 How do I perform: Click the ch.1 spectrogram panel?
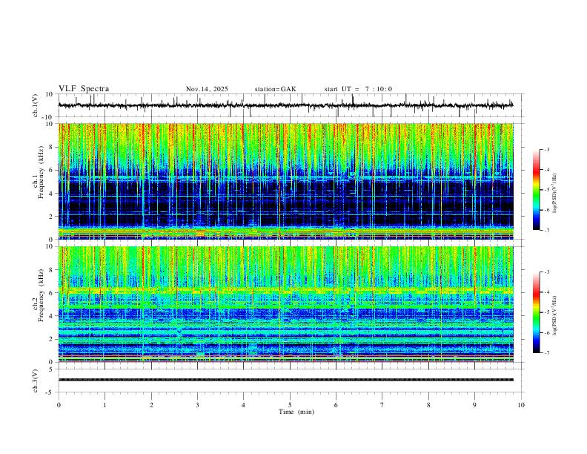point(285,181)
